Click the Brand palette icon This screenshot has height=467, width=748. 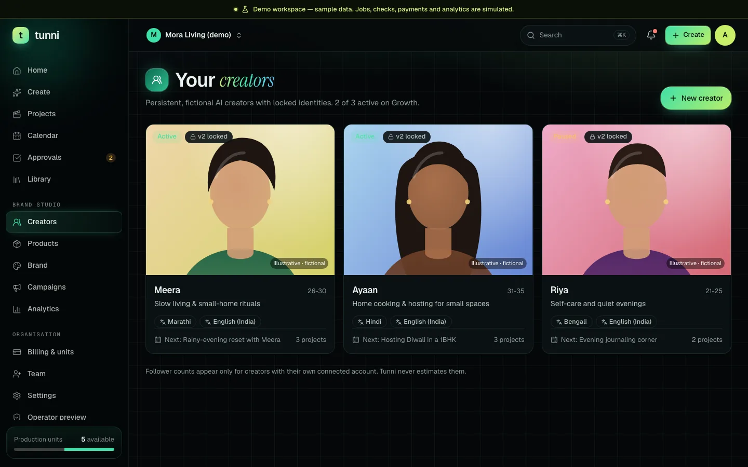17,266
